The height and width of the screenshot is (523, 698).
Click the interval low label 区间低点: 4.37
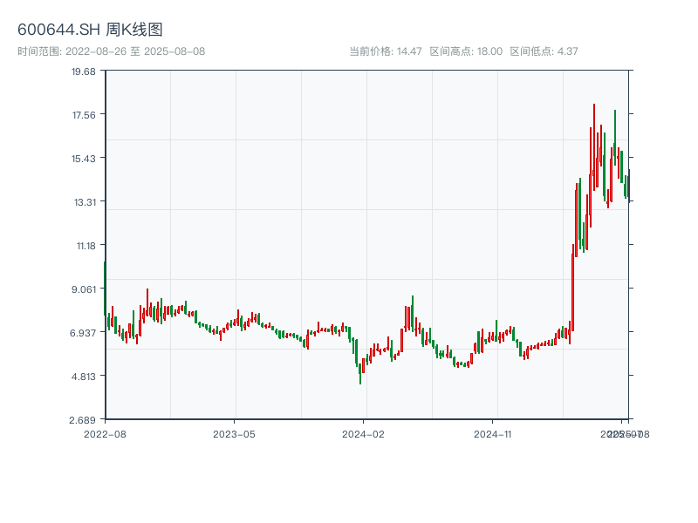pos(544,51)
